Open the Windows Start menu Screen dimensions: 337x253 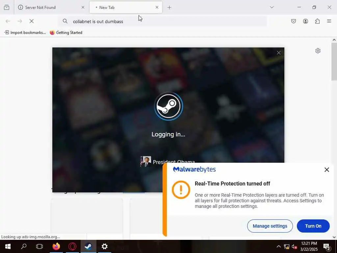click(8, 246)
